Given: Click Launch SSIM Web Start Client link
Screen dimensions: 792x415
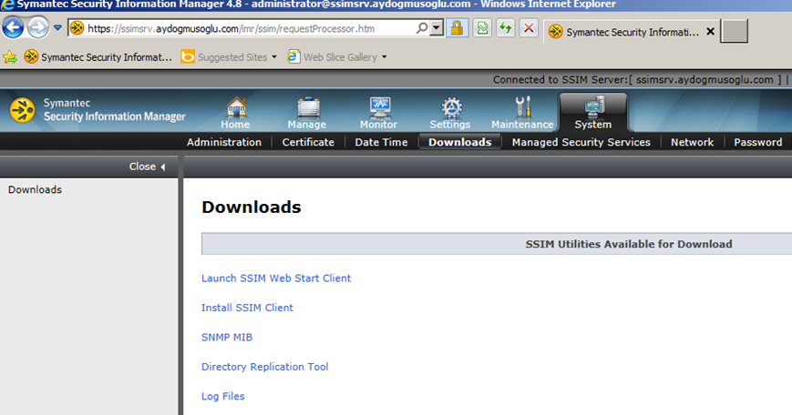Looking at the screenshot, I should pos(276,278).
